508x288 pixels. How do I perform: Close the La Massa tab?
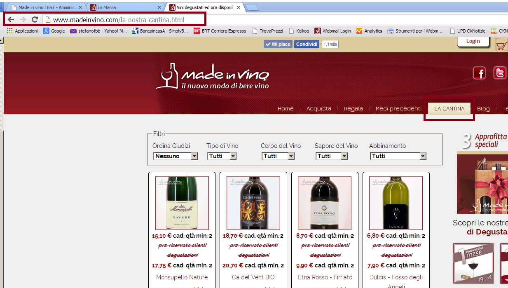[159, 8]
